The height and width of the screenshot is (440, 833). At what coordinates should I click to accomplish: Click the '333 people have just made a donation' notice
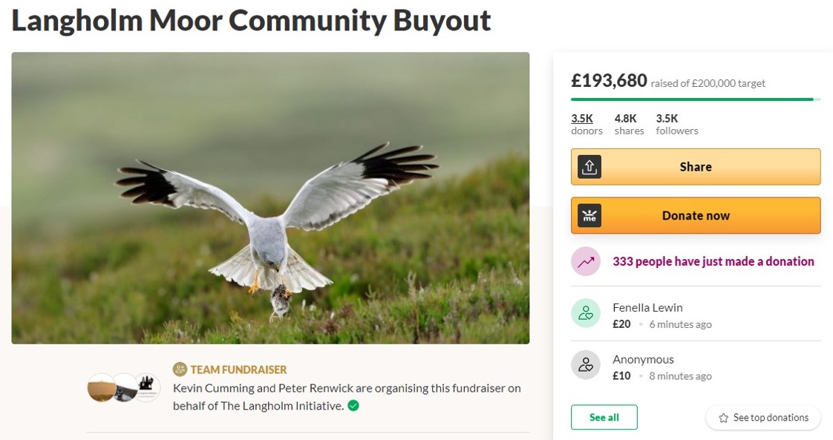(713, 261)
